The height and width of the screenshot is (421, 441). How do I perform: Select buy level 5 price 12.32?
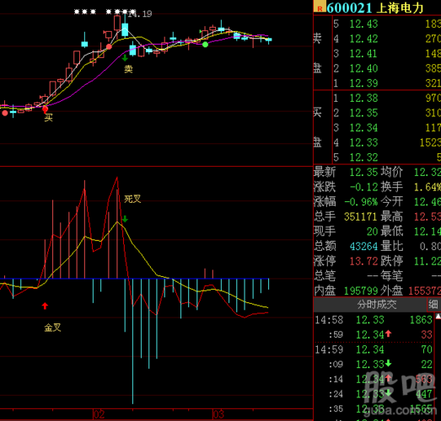pos(363,157)
